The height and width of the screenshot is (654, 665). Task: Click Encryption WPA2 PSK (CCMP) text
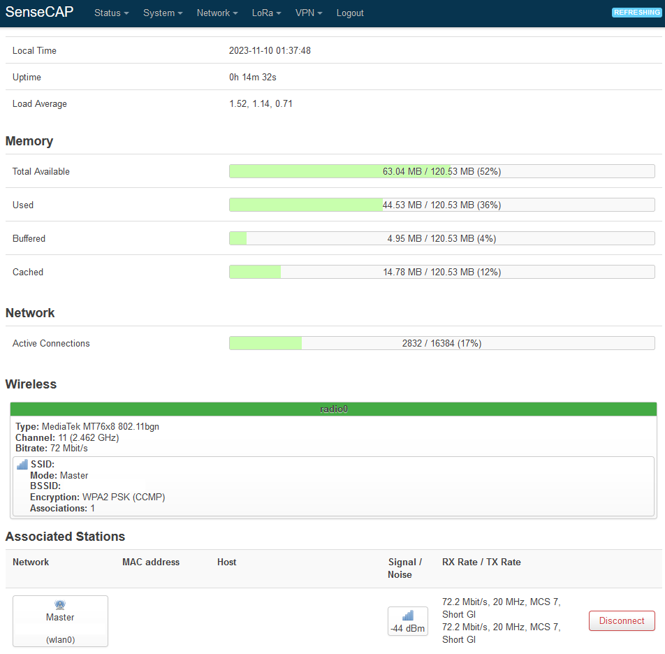(x=98, y=497)
